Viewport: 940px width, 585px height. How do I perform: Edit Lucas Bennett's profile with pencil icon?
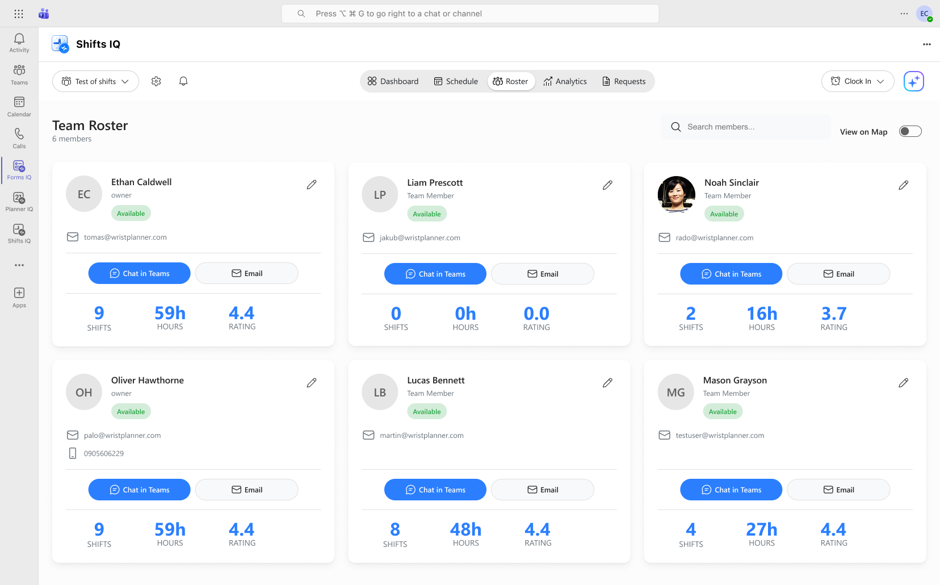(x=607, y=383)
